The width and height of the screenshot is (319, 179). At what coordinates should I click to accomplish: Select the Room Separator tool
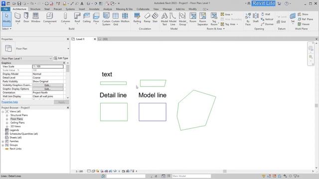tap(203, 19)
